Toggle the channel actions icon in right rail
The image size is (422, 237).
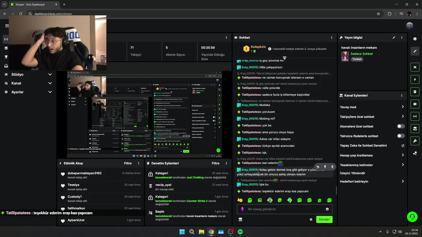click(415, 128)
